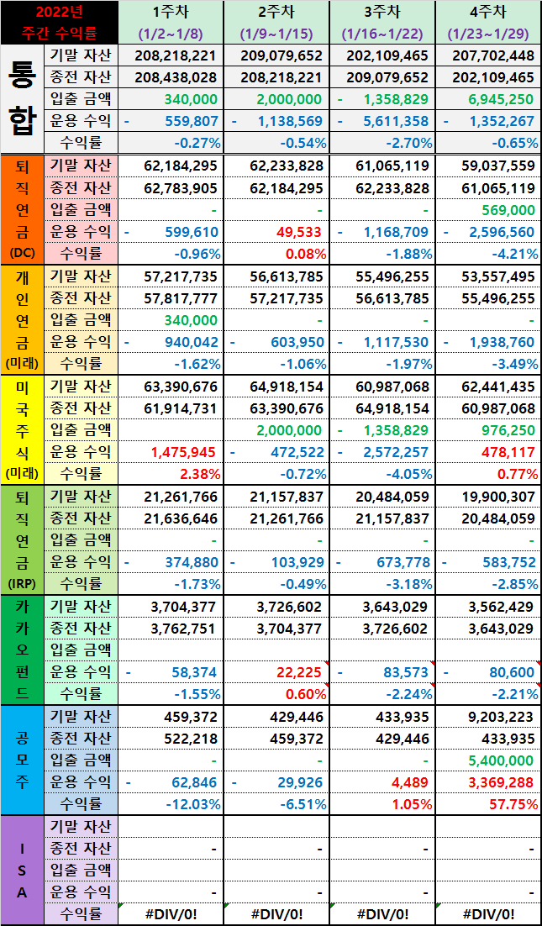Select 퇴직연금 DC 수익률 cell -4.21%
The width and height of the screenshot is (542, 926).
(488, 254)
